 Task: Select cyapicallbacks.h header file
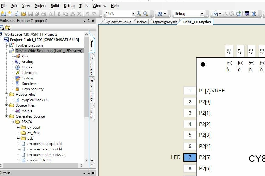pos(34,100)
